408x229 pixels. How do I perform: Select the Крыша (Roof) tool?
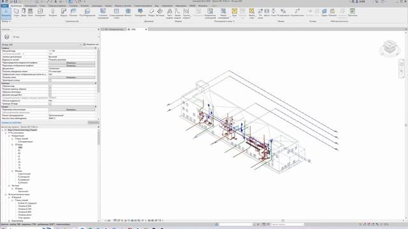click(x=64, y=13)
